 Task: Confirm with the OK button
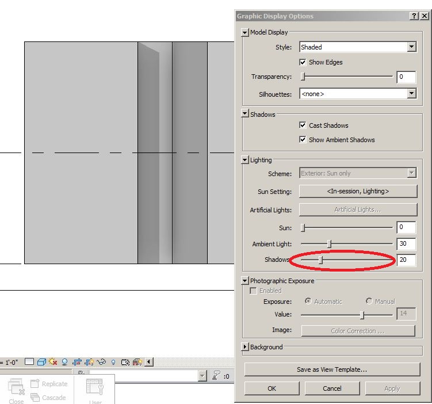[272, 388]
